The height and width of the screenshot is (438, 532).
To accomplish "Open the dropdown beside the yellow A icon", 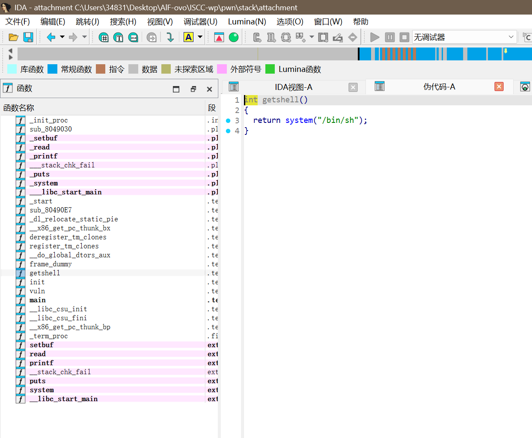I will (200, 37).
